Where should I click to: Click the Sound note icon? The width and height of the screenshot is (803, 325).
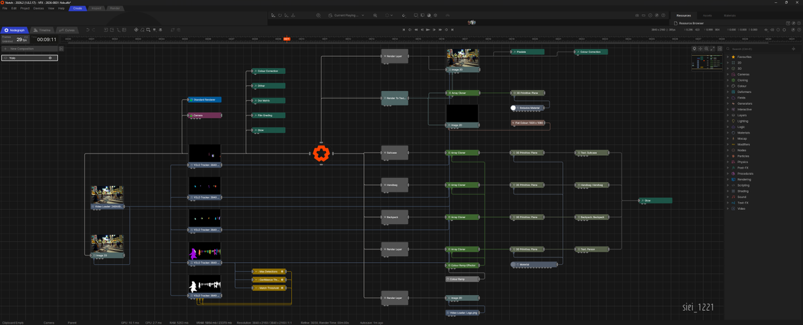pyautogui.click(x=734, y=197)
